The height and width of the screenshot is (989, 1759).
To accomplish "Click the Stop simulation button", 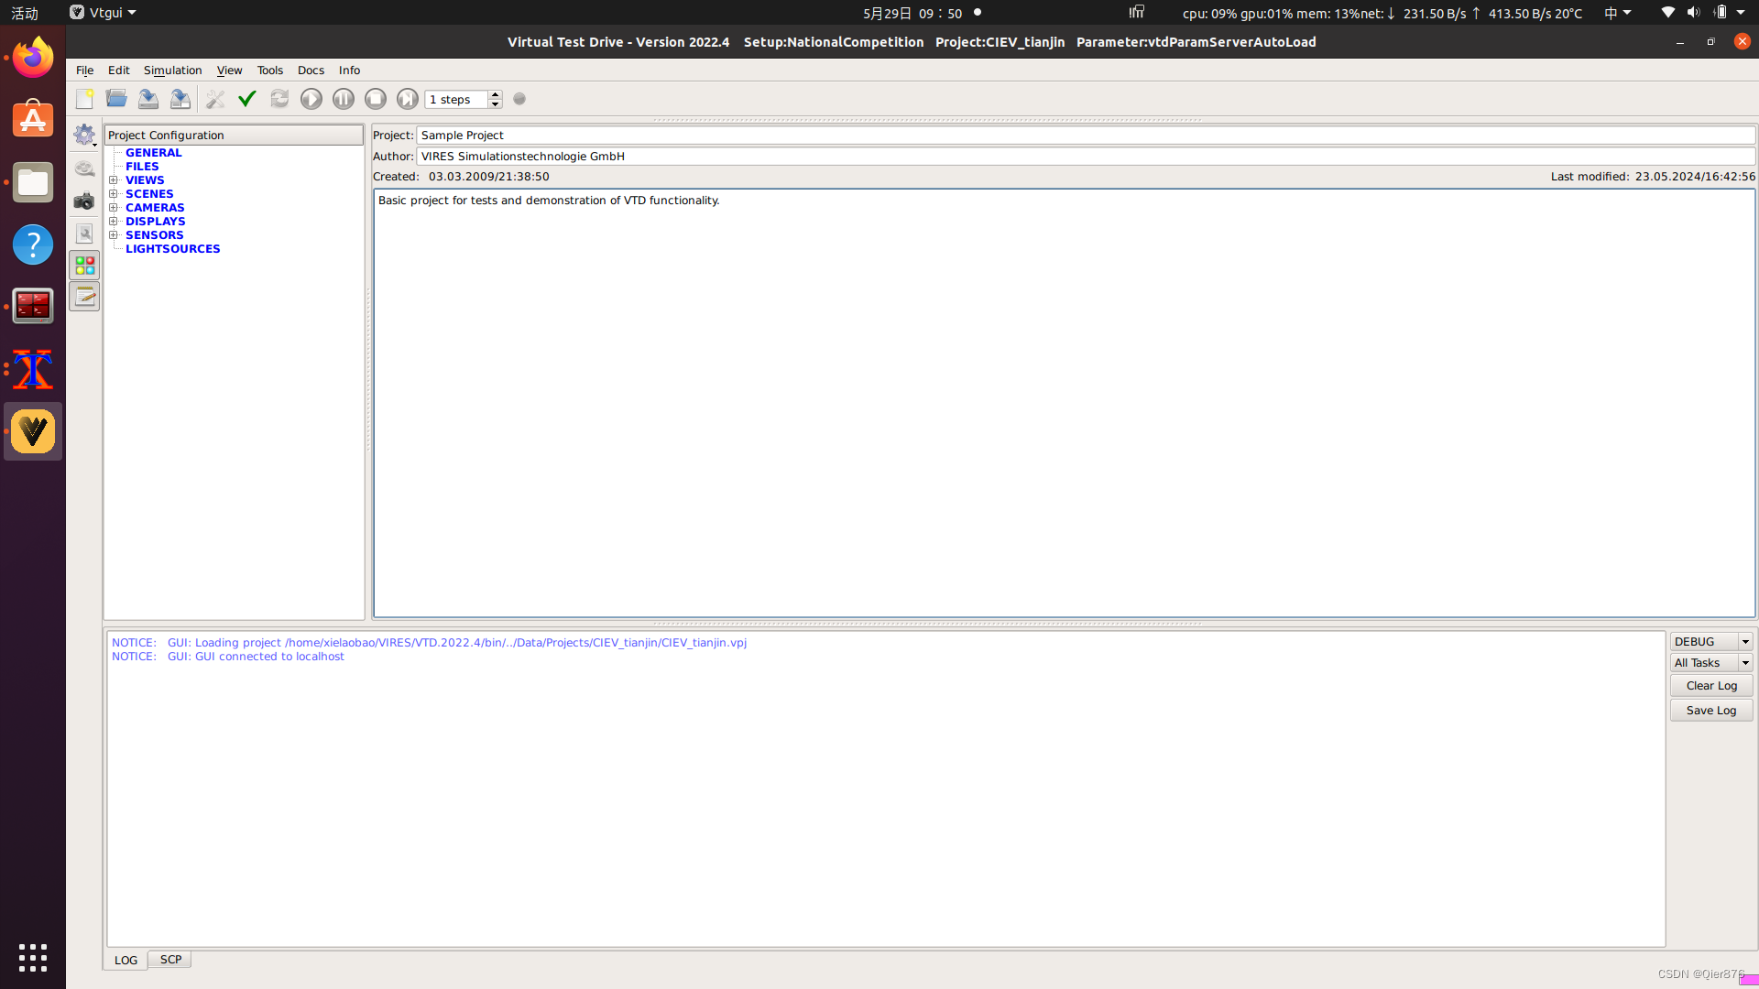I will tap(376, 99).
